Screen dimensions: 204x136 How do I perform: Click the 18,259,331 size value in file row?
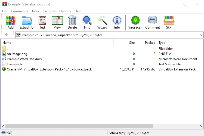click(127, 69)
